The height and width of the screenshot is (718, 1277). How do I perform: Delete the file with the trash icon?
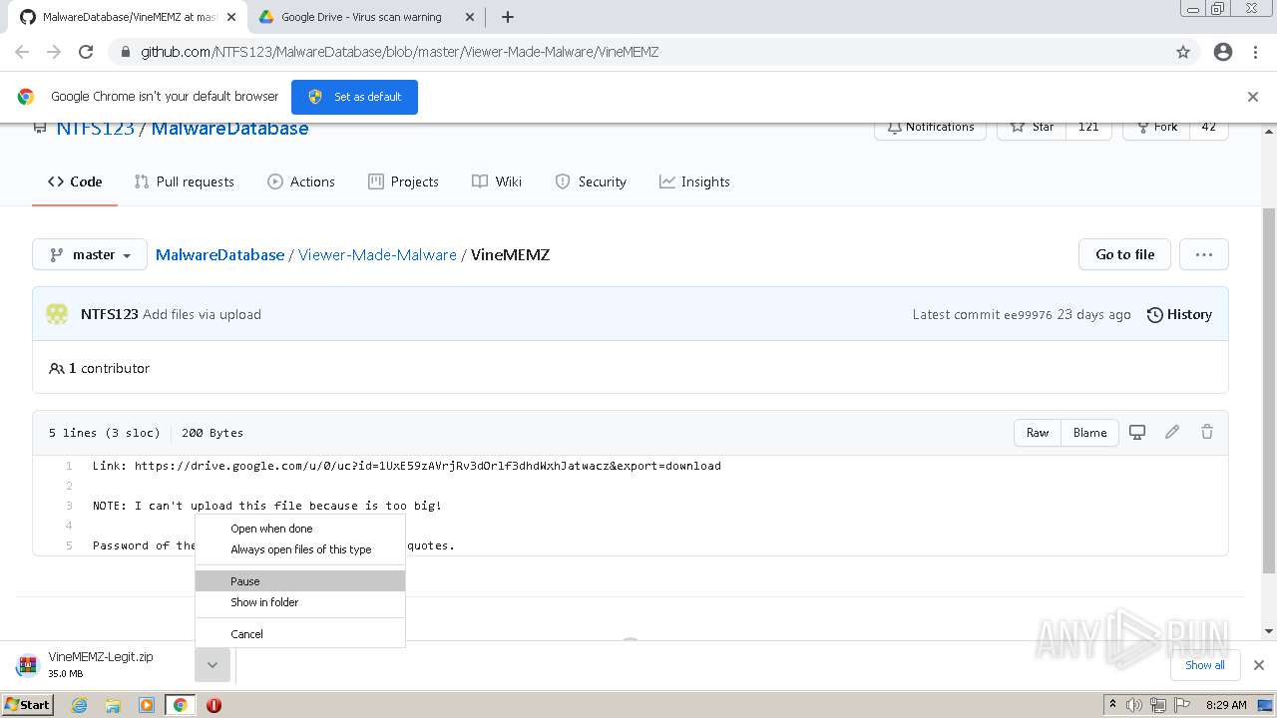(x=1207, y=432)
